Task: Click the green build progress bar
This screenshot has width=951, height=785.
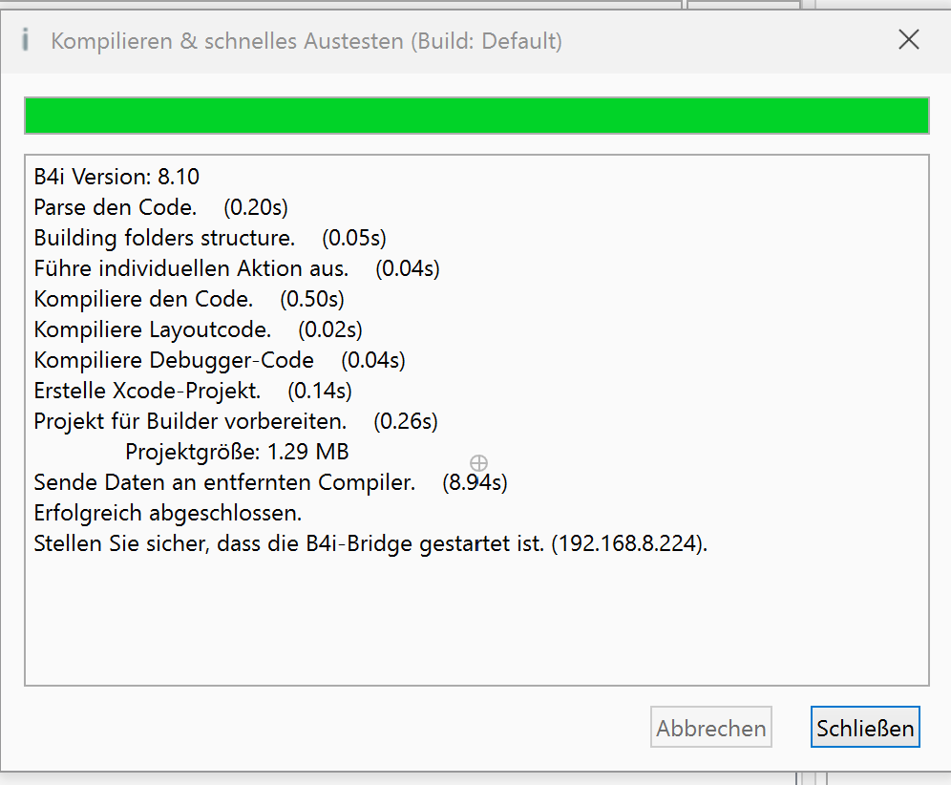Action: [x=476, y=117]
